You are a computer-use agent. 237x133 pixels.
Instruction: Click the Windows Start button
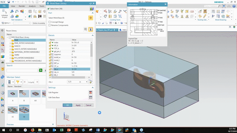pyautogui.click(x=3, y=130)
